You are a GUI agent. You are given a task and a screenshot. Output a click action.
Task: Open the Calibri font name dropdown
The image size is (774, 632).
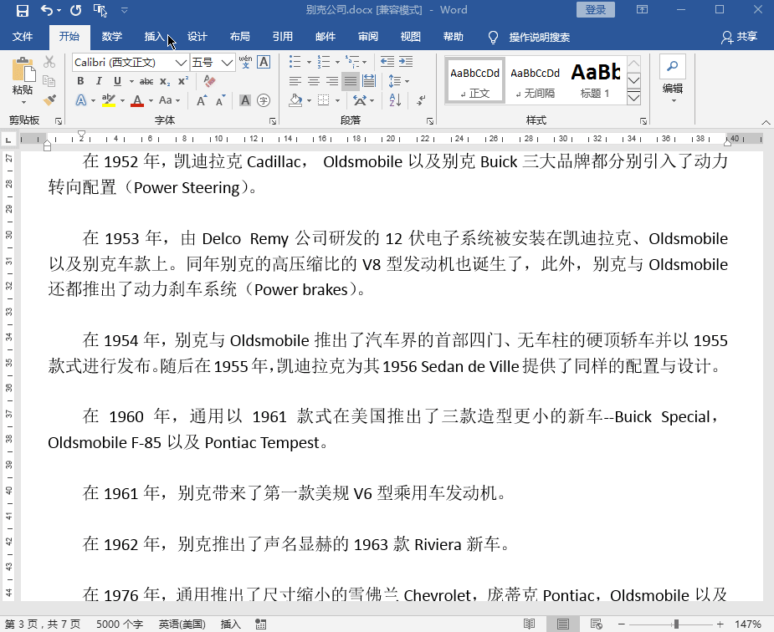181,63
